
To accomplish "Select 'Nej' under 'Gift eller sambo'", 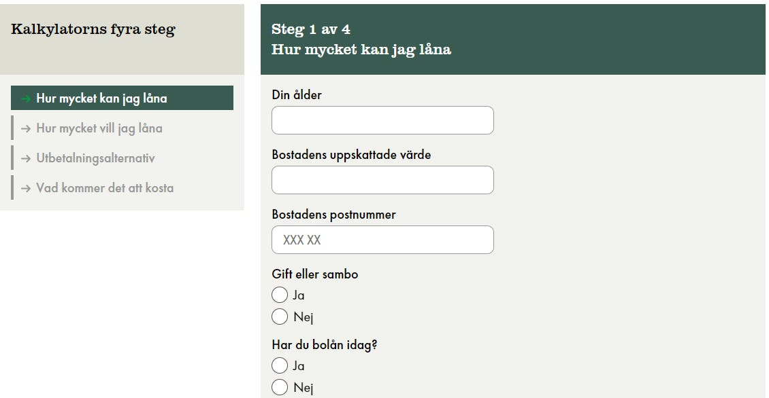I will coord(280,316).
